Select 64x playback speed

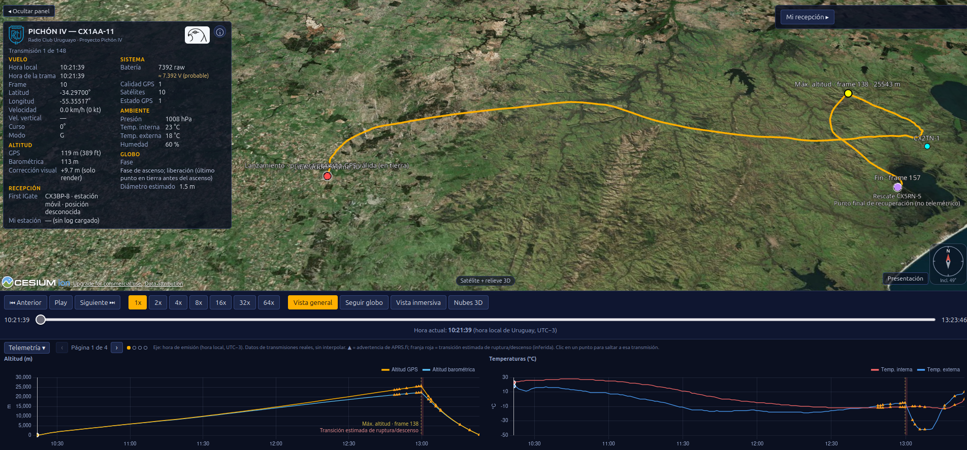[269, 302]
